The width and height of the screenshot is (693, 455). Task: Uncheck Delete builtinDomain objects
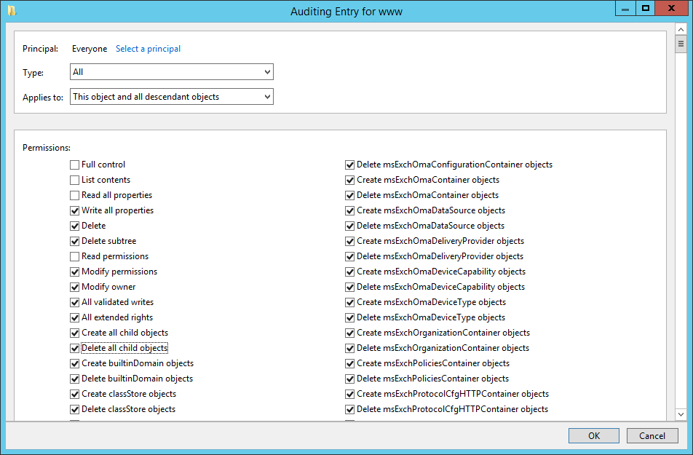click(x=75, y=379)
